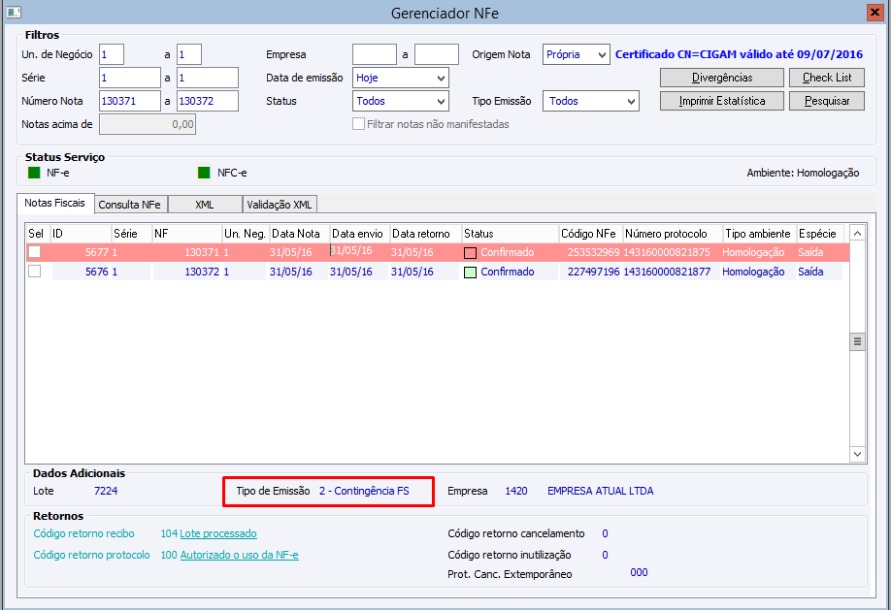Click the green NFC-e service status indicator
This screenshot has height=610, width=891.
pyautogui.click(x=204, y=173)
